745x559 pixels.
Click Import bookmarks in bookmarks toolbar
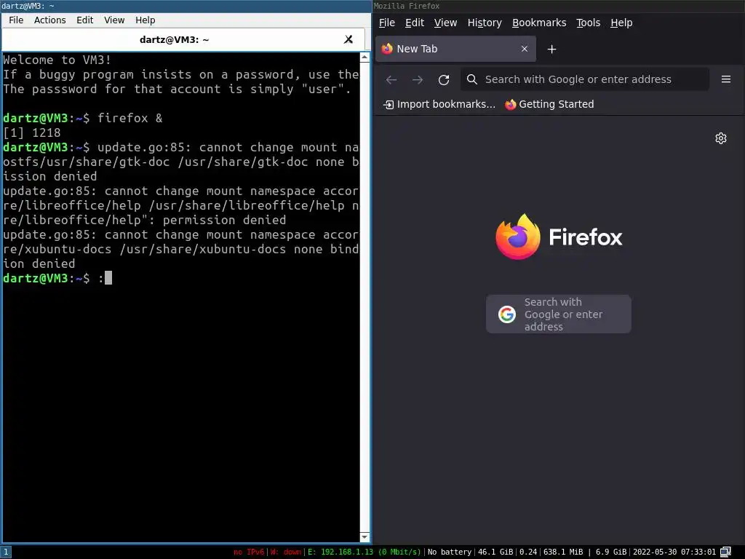(x=439, y=104)
